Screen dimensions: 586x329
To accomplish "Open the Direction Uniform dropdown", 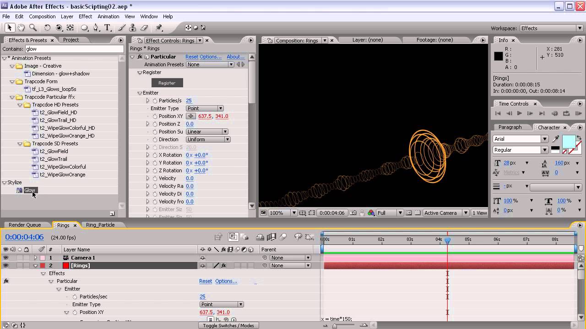I will pos(208,139).
